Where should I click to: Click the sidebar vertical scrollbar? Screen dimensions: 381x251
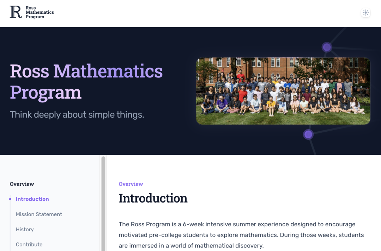(x=103, y=204)
